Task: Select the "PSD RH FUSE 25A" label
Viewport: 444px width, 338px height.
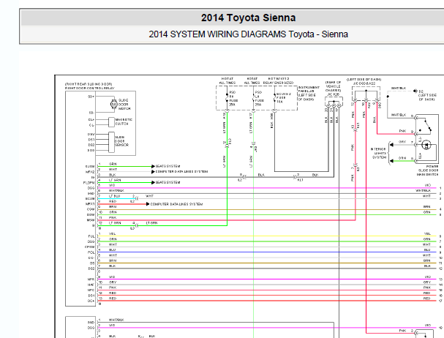Action: tap(233, 98)
